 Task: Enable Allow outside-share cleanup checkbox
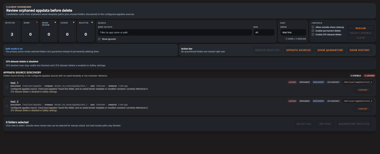[x=313, y=27]
